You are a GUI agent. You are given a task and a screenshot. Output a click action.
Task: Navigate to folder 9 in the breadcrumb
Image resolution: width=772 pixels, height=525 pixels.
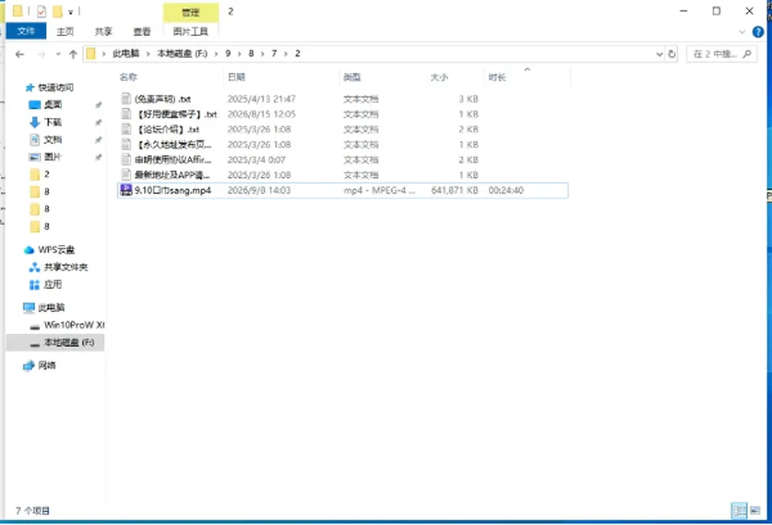tap(228, 54)
